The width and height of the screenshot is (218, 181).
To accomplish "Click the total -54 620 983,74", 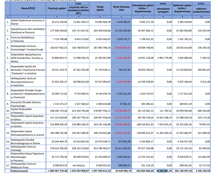I will tap(123, 171).
